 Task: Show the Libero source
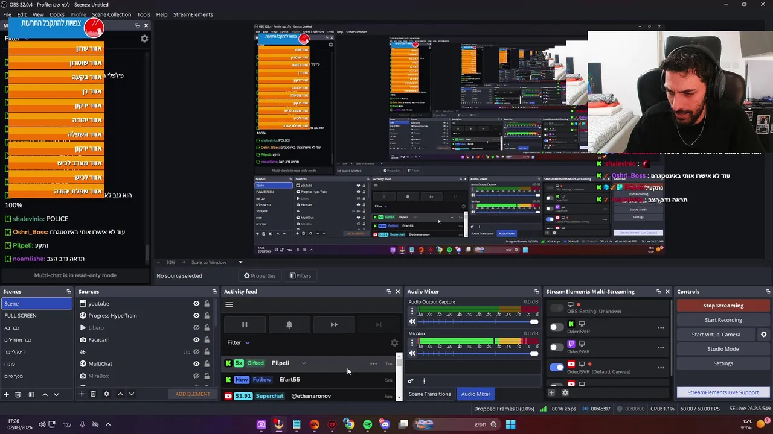click(x=196, y=328)
